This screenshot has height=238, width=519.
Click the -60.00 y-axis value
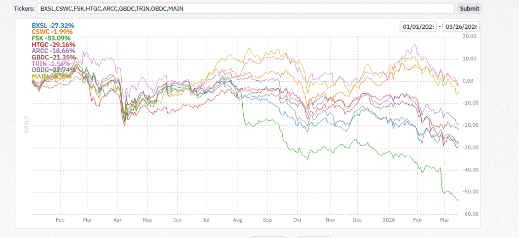[x=469, y=214]
